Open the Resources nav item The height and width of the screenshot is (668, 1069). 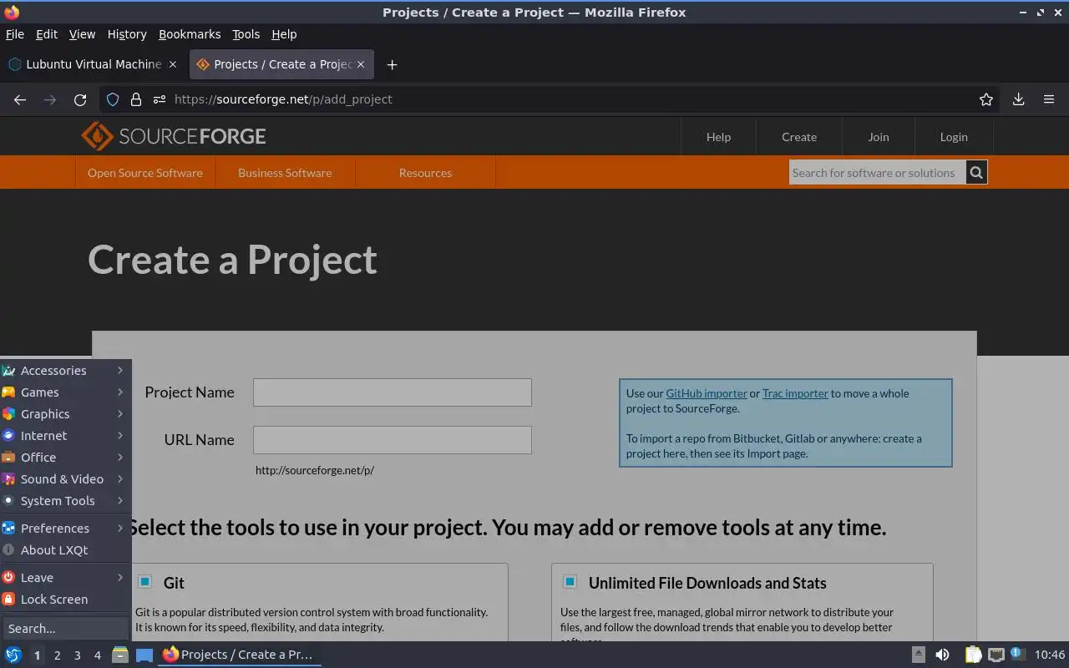tap(425, 173)
